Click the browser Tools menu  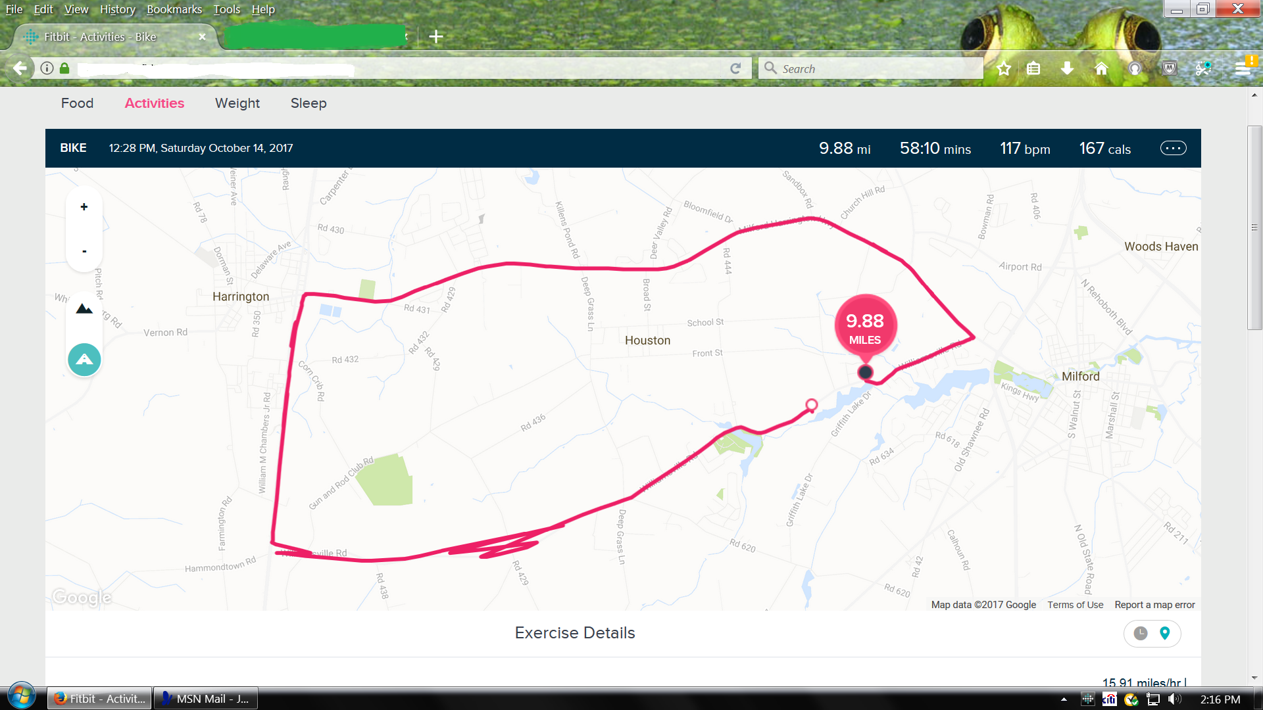(225, 9)
